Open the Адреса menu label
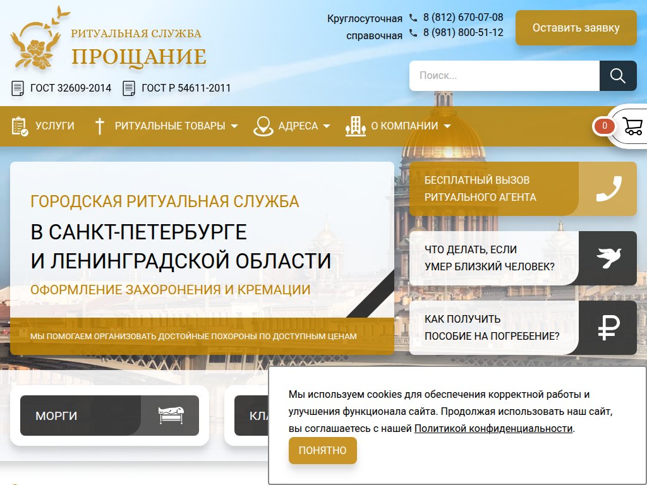Image resolution: width=647 pixels, height=485 pixels. click(298, 126)
